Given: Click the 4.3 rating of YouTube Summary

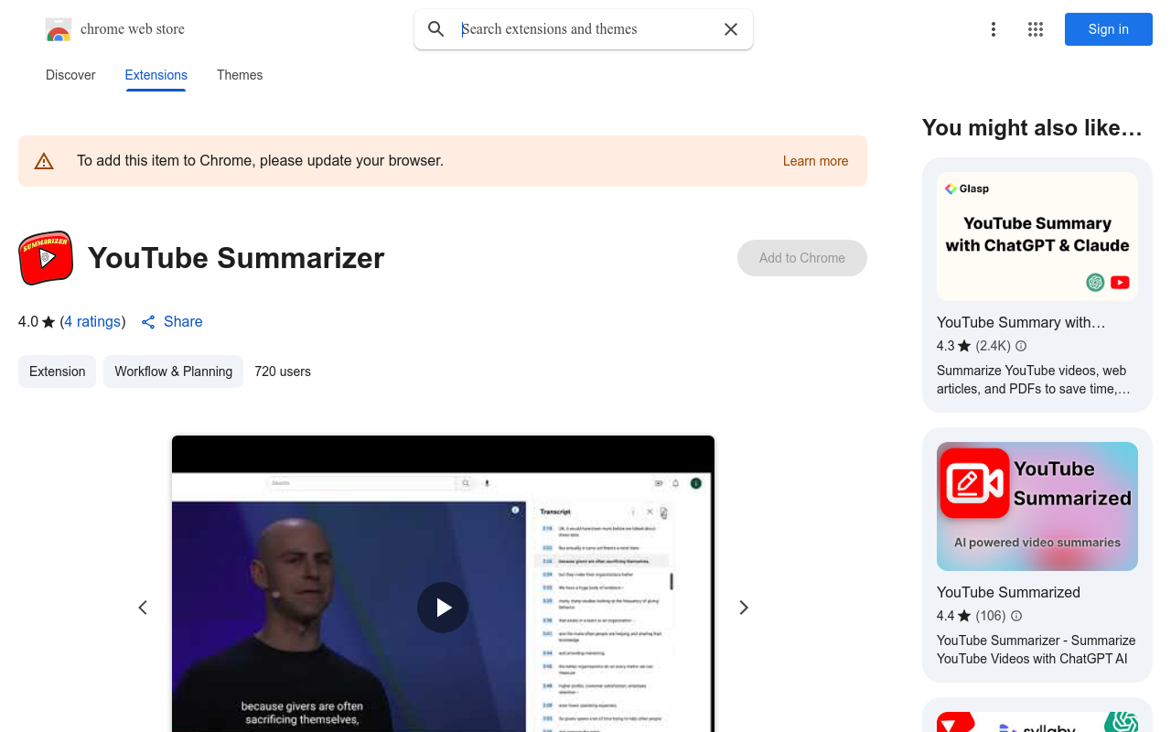Looking at the screenshot, I should 953,346.
